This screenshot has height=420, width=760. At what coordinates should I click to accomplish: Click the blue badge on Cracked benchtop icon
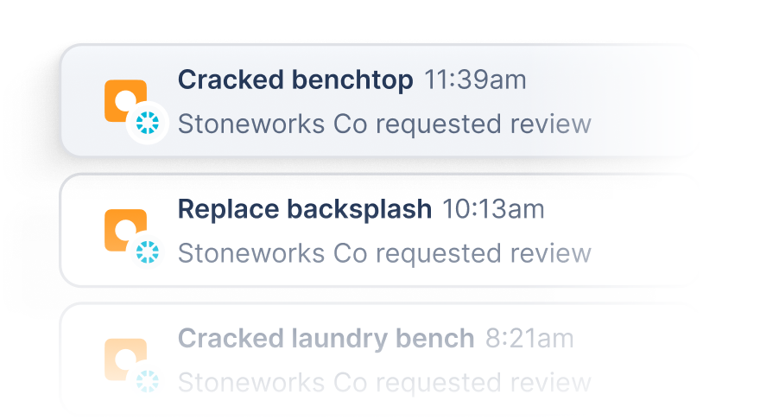147,124
